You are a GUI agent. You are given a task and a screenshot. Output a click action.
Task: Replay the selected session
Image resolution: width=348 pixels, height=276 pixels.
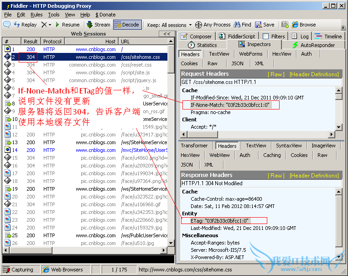coord(25,25)
